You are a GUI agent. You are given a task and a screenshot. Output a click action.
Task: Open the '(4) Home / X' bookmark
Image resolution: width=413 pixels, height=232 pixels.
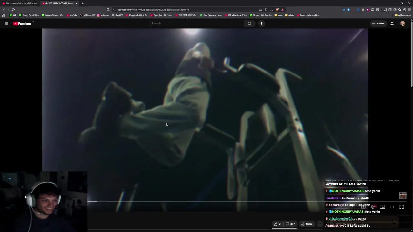pos(87,15)
